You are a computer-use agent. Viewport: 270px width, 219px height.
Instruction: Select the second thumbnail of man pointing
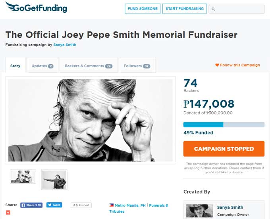pos(54,180)
